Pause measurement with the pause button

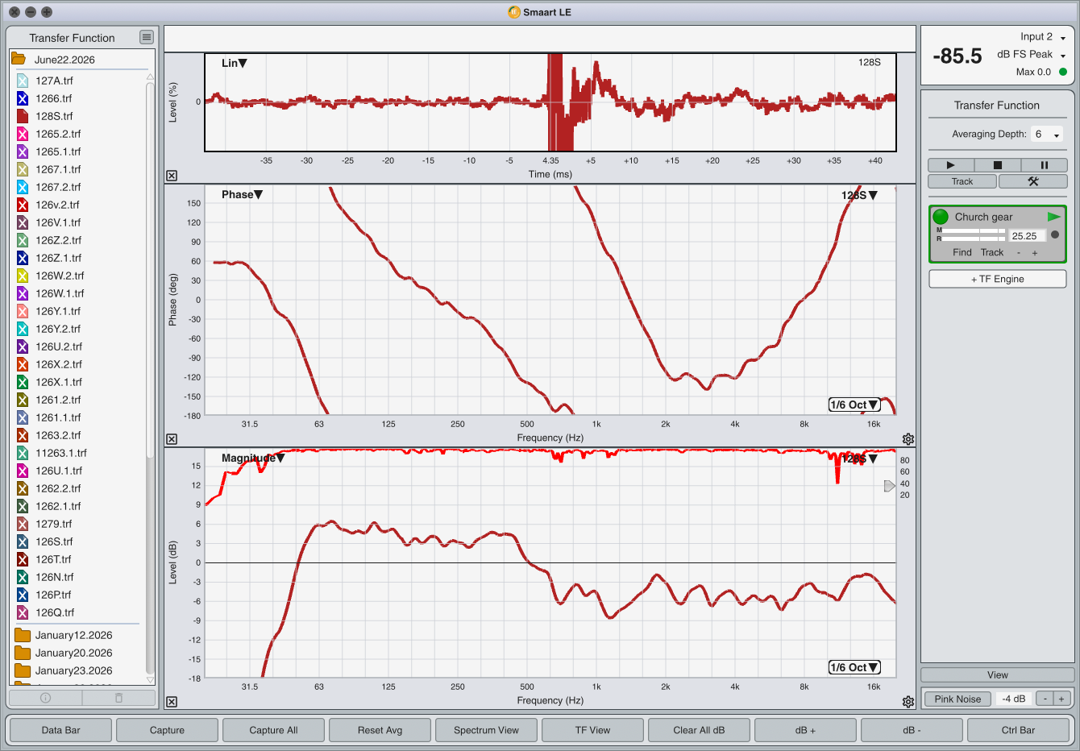pos(1044,165)
